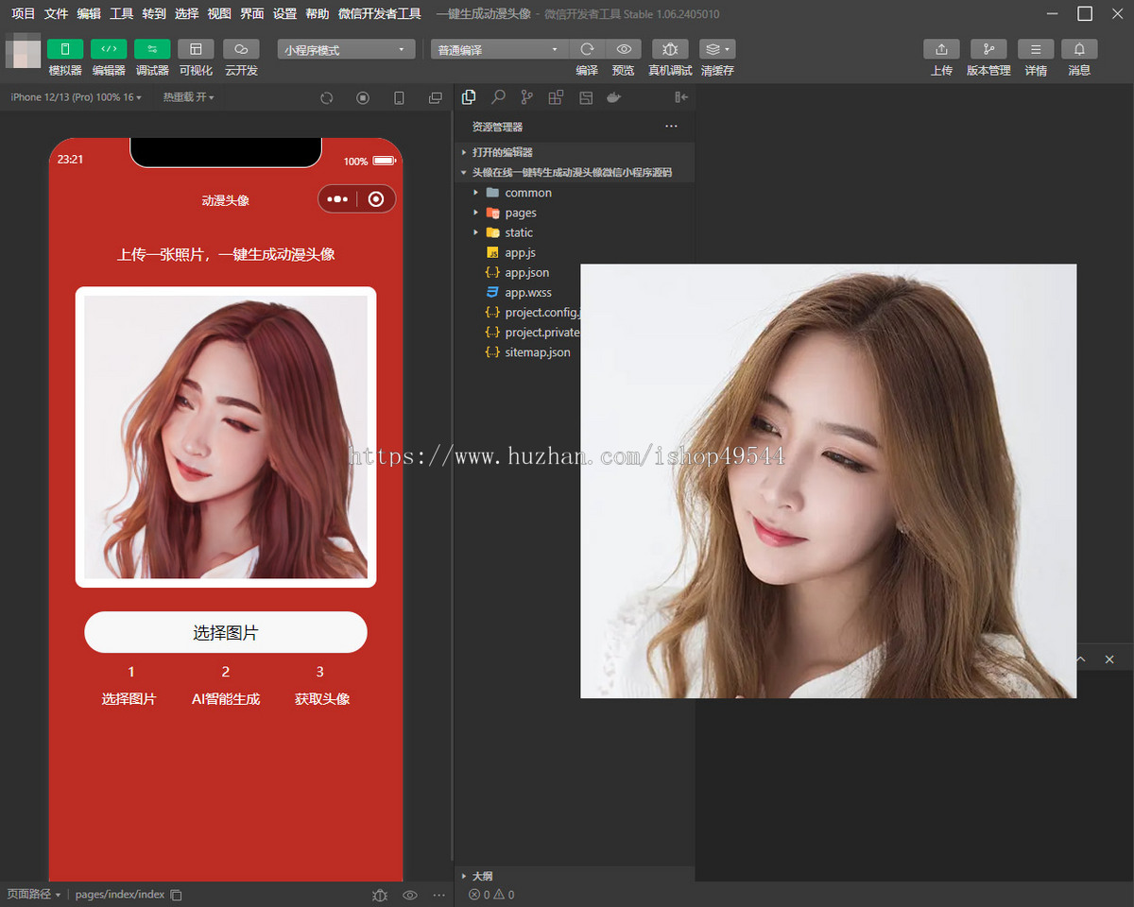
Task: Open Version Management (版本管理)
Action: click(988, 49)
